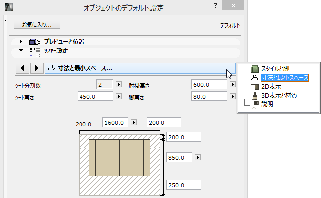Go to previous settings page arrow

[x=22, y=68]
